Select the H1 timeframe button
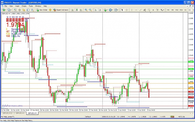 [x=185, y=10]
